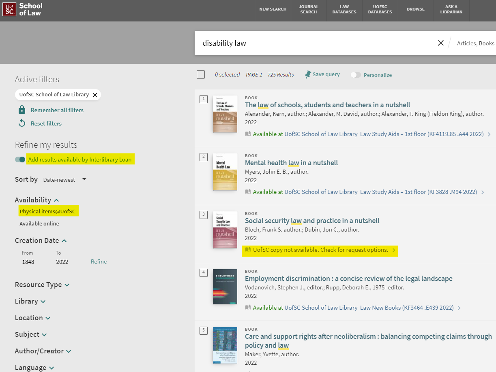Viewport: 496px width, 372px height.
Task: Click Refine next to creation date range
Action: tap(99, 261)
